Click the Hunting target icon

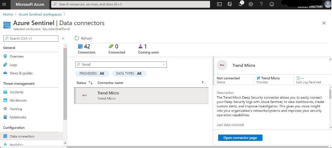5,109
